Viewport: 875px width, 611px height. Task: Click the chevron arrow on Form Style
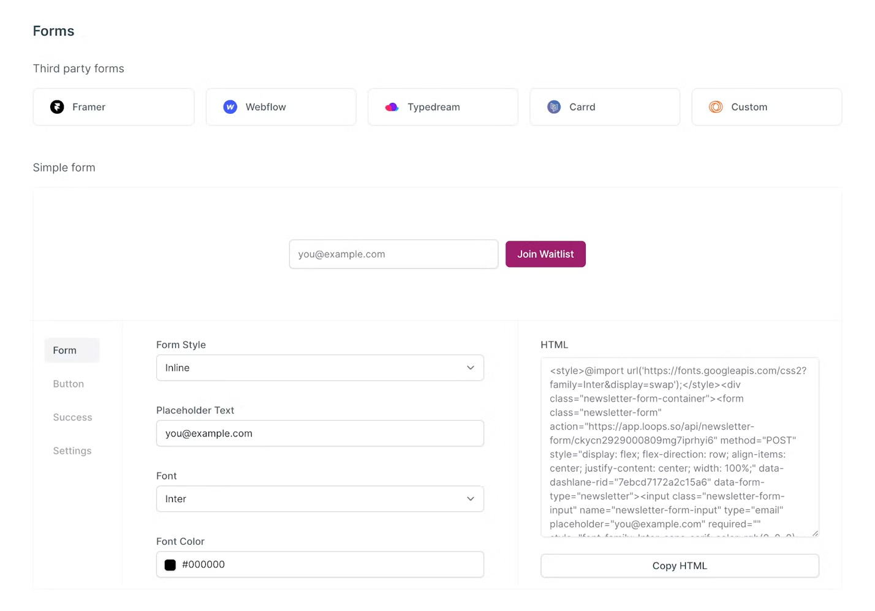click(x=471, y=368)
